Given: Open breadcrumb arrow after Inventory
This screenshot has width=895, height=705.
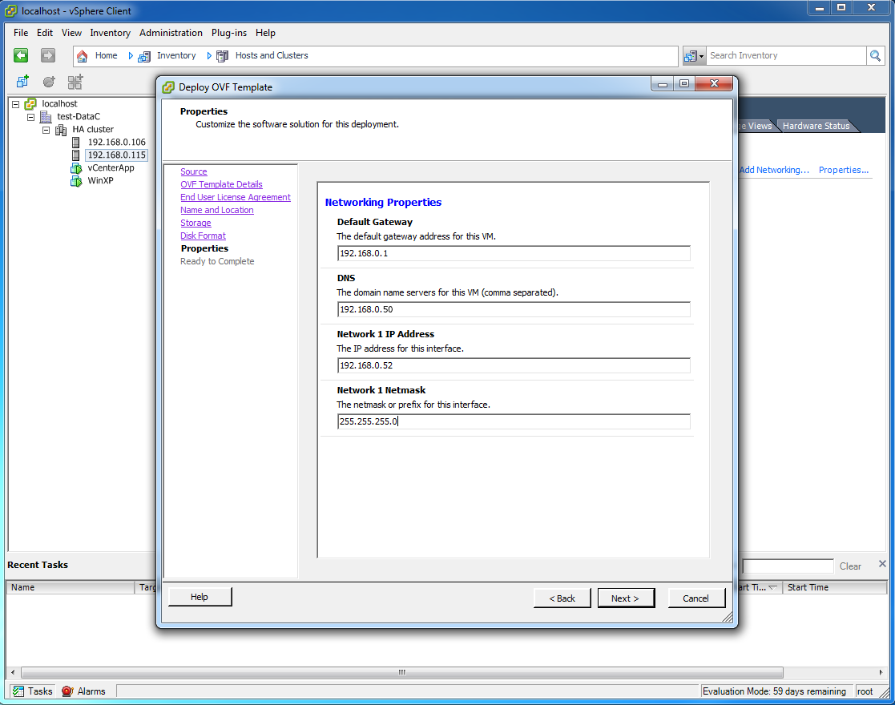Looking at the screenshot, I should pyautogui.click(x=209, y=55).
